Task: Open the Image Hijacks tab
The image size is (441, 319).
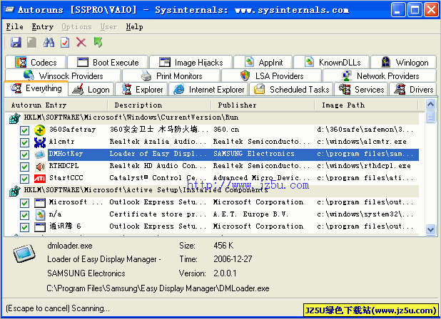Action: [191, 62]
